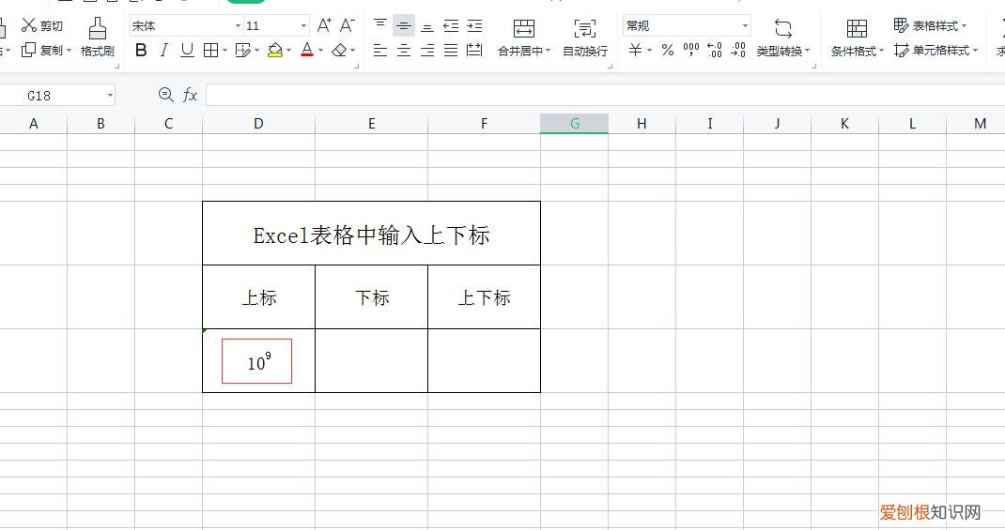The height and width of the screenshot is (530, 1005).
Task: Expand the borders dropdown arrow
Action: [225, 50]
